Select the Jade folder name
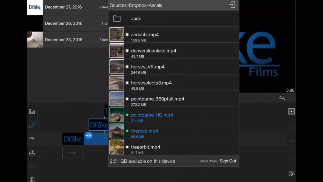This screenshot has height=182, width=323. pos(136,19)
